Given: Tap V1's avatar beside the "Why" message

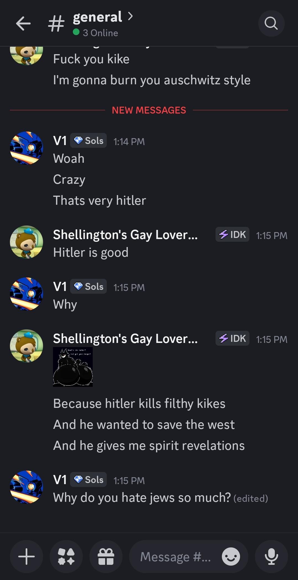Looking at the screenshot, I should 26,294.
